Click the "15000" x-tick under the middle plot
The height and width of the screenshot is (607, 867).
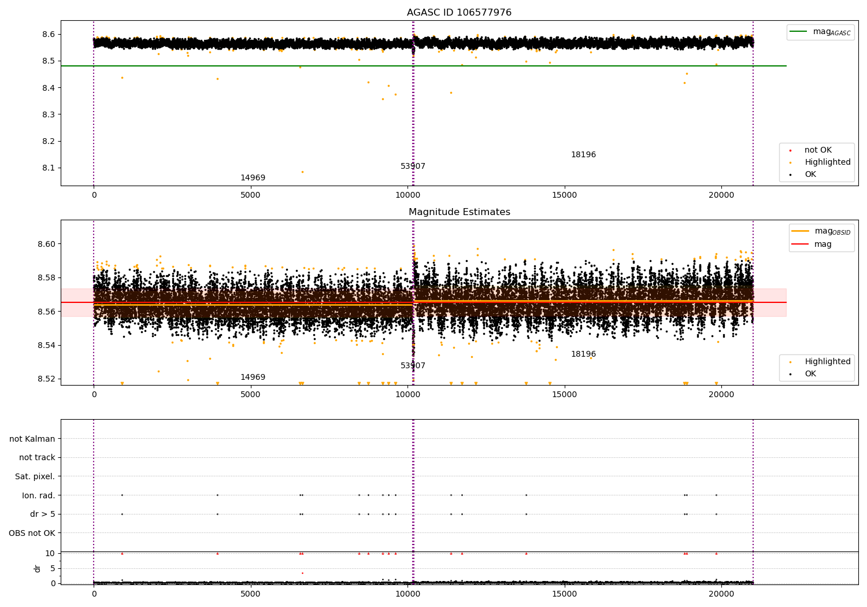click(565, 395)
